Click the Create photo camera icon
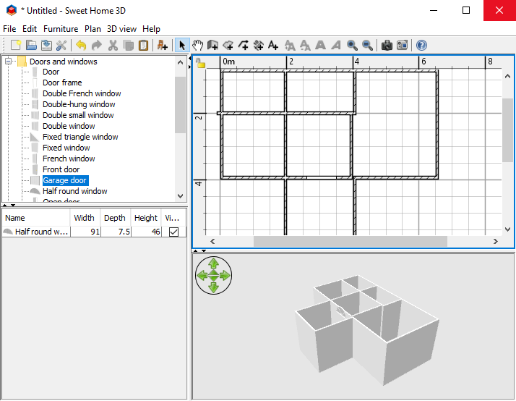 pyautogui.click(x=387, y=45)
